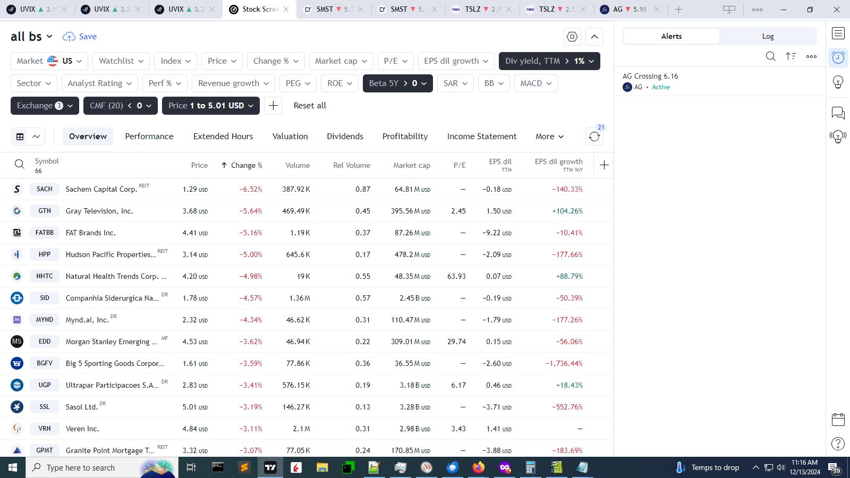Screen dimensions: 850x478
Task: Expand the More column sets dropdown
Action: [x=549, y=136]
